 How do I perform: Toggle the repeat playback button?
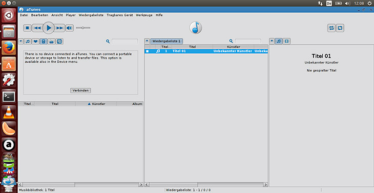click(331, 28)
